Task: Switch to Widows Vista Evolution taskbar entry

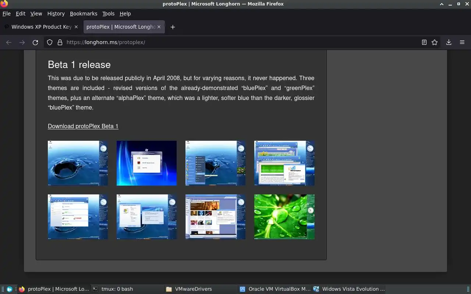Action: (x=349, y=289)
